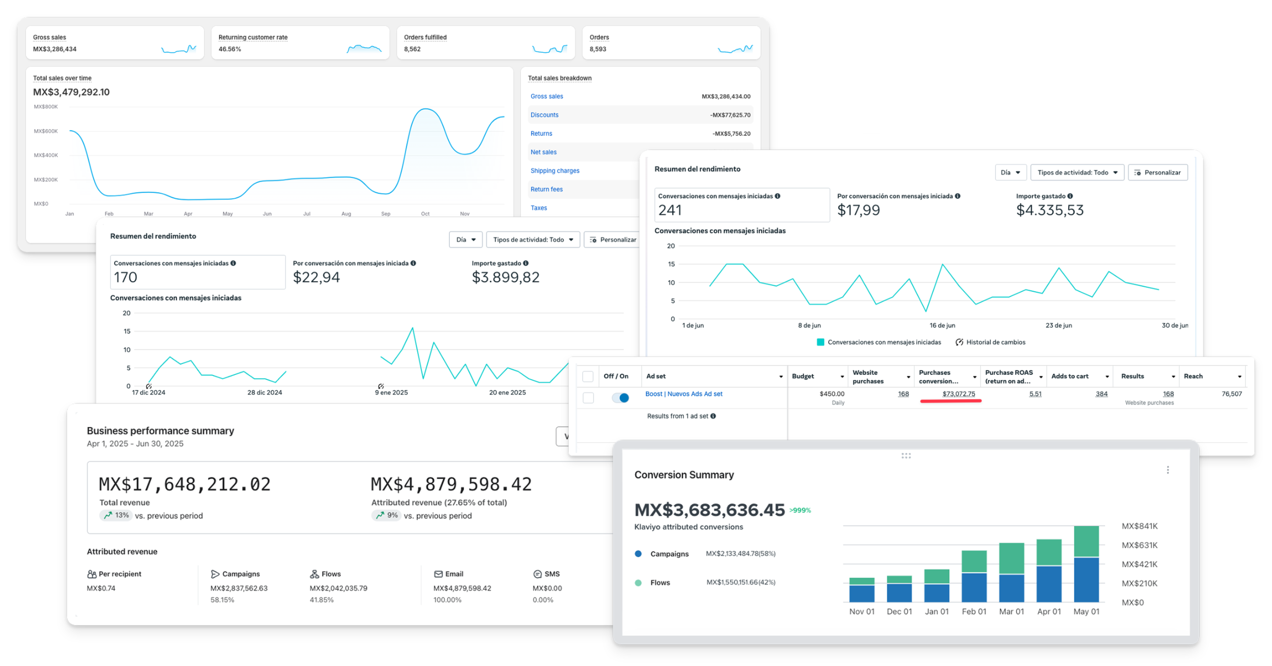Open the Día dropdown in the June summary
This screenshot has height=666, width=1272.
coord(1010,172)
